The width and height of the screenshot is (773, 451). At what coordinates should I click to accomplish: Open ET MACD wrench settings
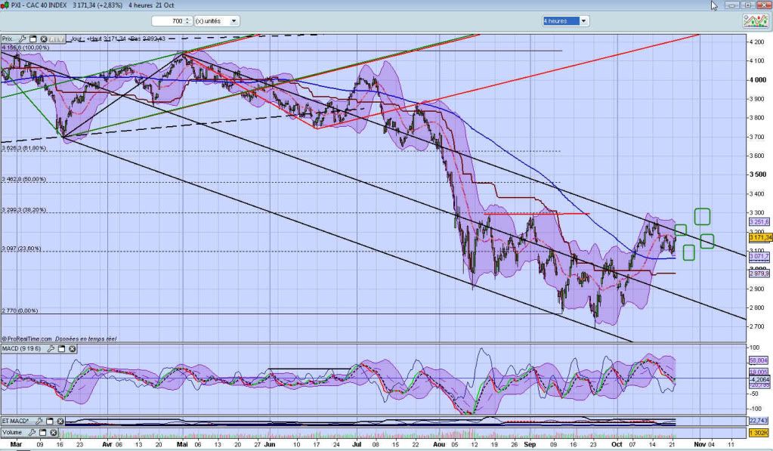pos(40,421)
